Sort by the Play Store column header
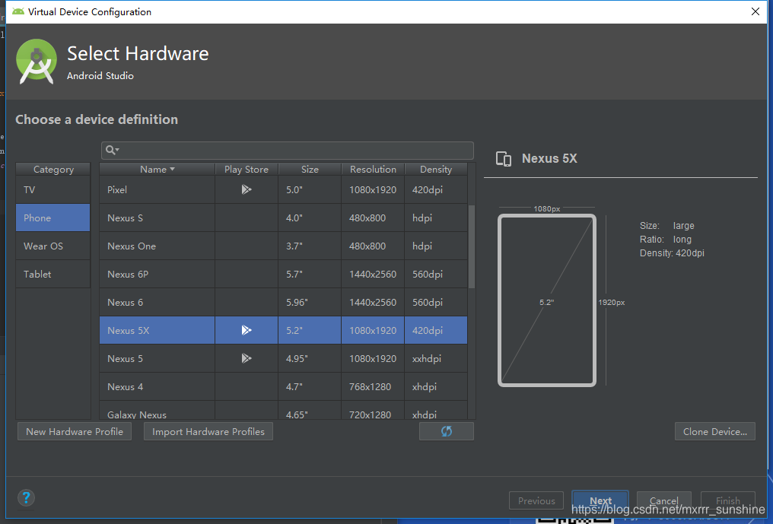The width and height of the screenshot is (773, 524). 247,169
